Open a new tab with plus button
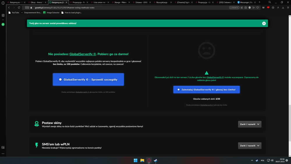Viewport: 291px width, 164px height. [260, 2]
